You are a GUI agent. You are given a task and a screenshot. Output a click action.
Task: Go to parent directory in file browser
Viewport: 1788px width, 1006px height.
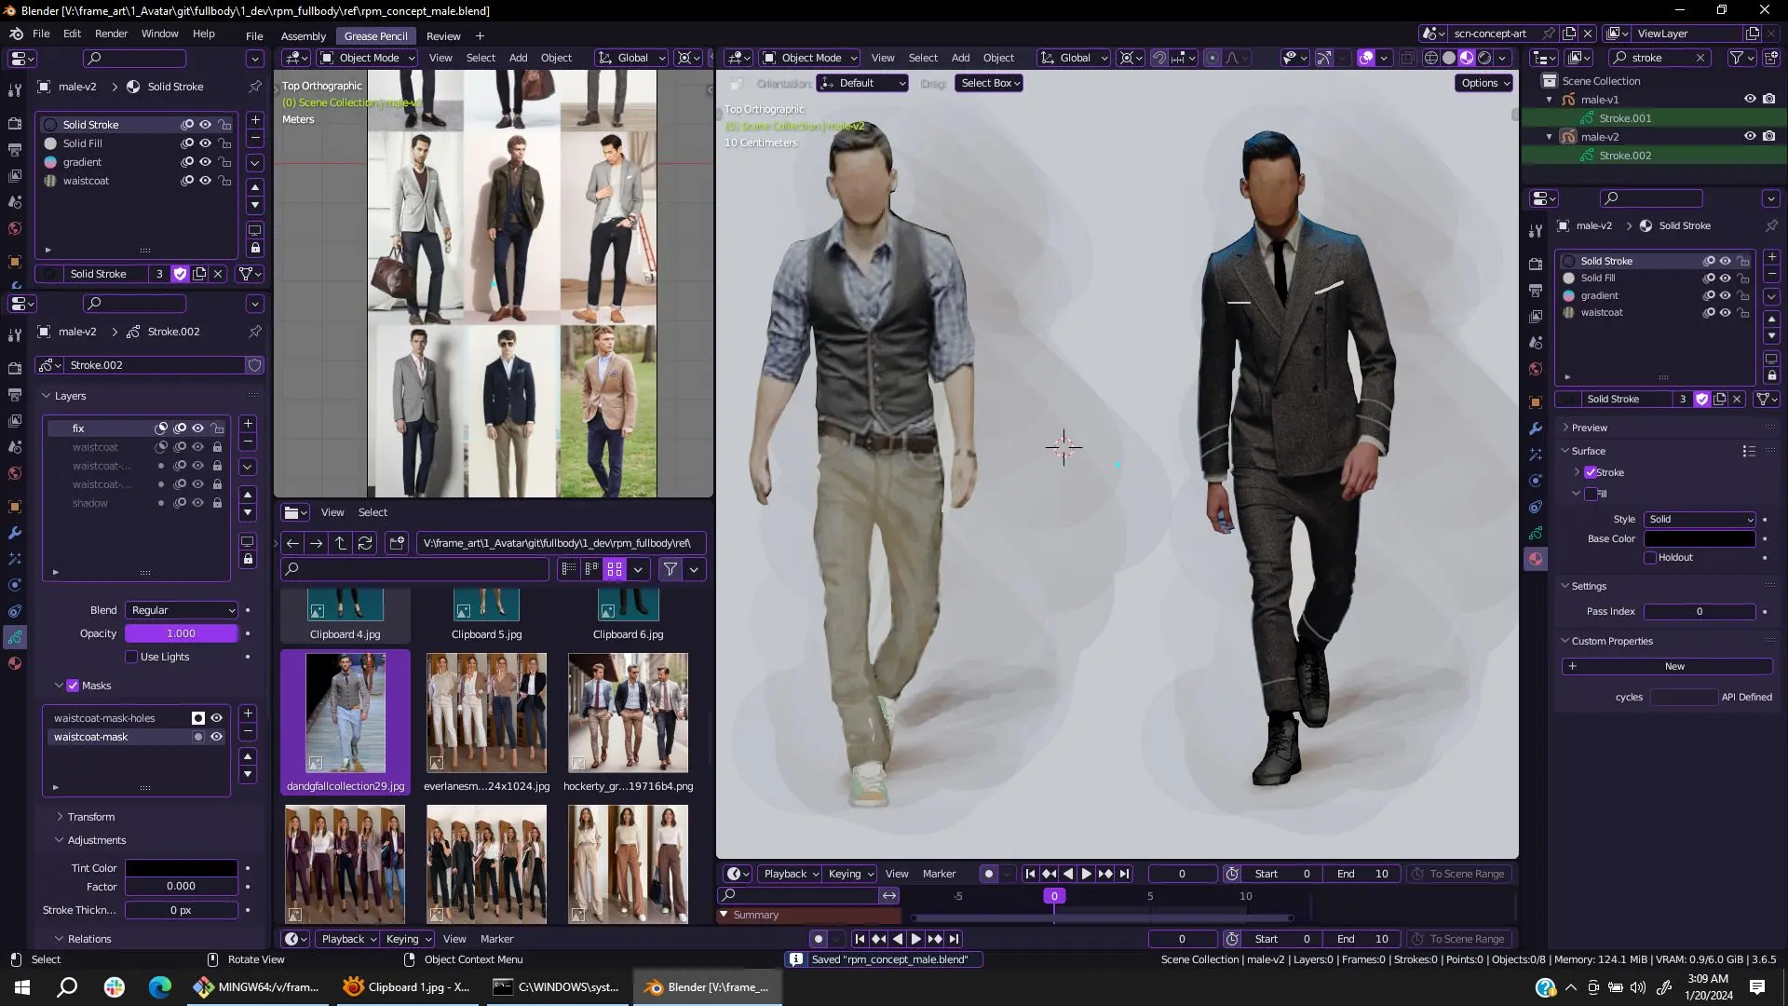click(x=341, y=543)
